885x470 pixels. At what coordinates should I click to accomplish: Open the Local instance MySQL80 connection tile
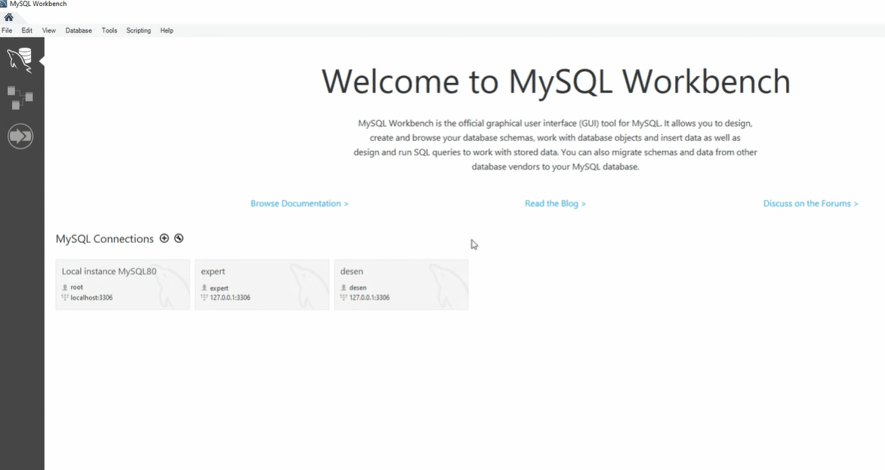point(122,284)
